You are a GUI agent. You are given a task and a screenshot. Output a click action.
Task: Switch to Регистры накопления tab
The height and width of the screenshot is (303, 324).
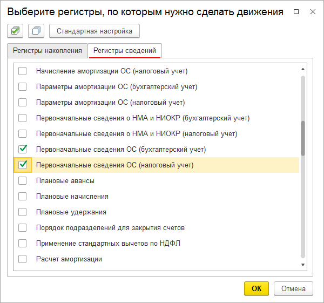[47, 51]
